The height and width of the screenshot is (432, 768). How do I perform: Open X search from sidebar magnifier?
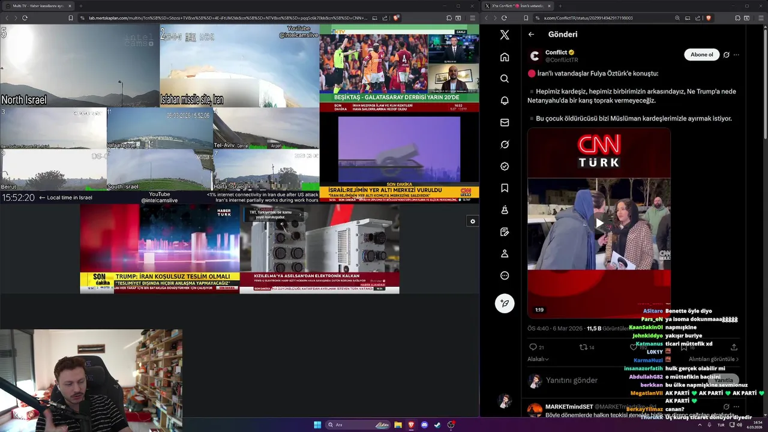(505, 79)
